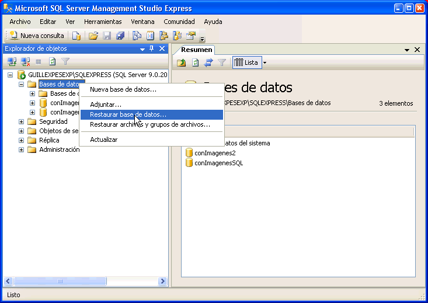Open the Herramientas menu
The height and width of the screenshot is (303, 428).
103,22
